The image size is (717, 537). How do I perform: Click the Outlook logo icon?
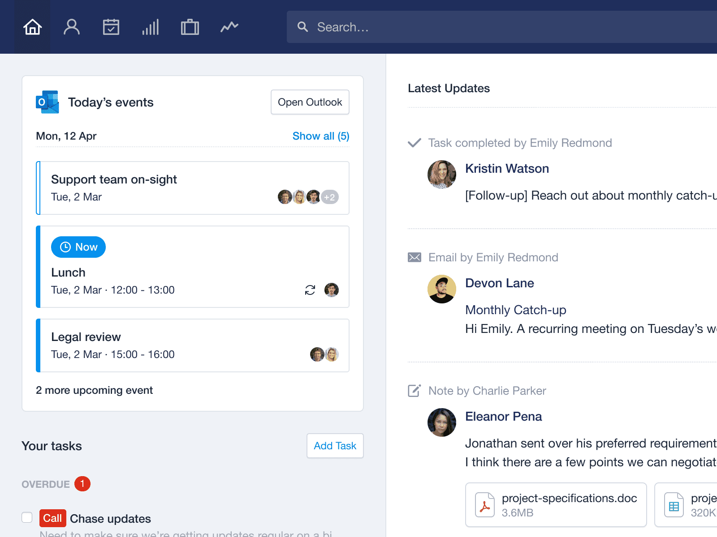[48, 102]
